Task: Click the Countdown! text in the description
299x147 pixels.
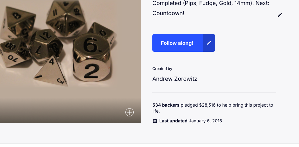Action: tap(168, 13)
